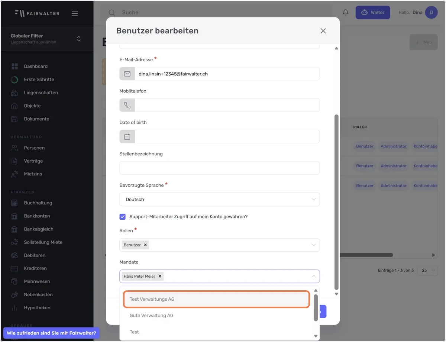Image resolution: width=446 pixels, height=342 pixels.
Task: Click the Stellenbezeichnung input field
Action: (x=220, y=168)
